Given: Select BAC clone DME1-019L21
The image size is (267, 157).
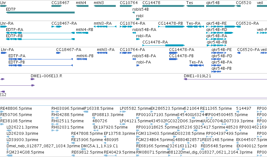Looking at the screenshot, I should [197, 76].
